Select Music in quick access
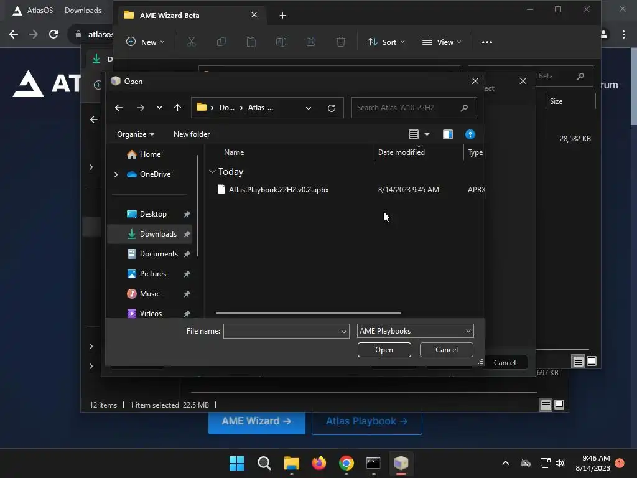 click(149, 294)
